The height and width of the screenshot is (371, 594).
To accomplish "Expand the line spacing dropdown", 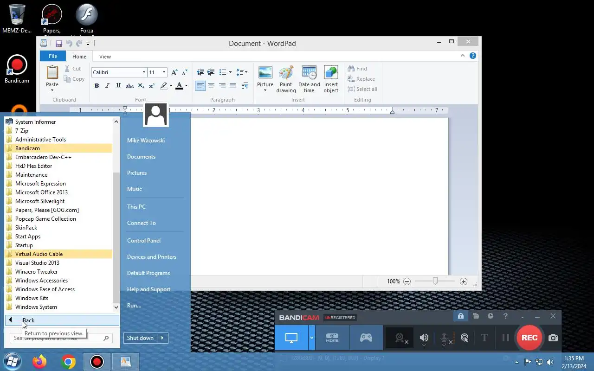I will tap(246, 72).
